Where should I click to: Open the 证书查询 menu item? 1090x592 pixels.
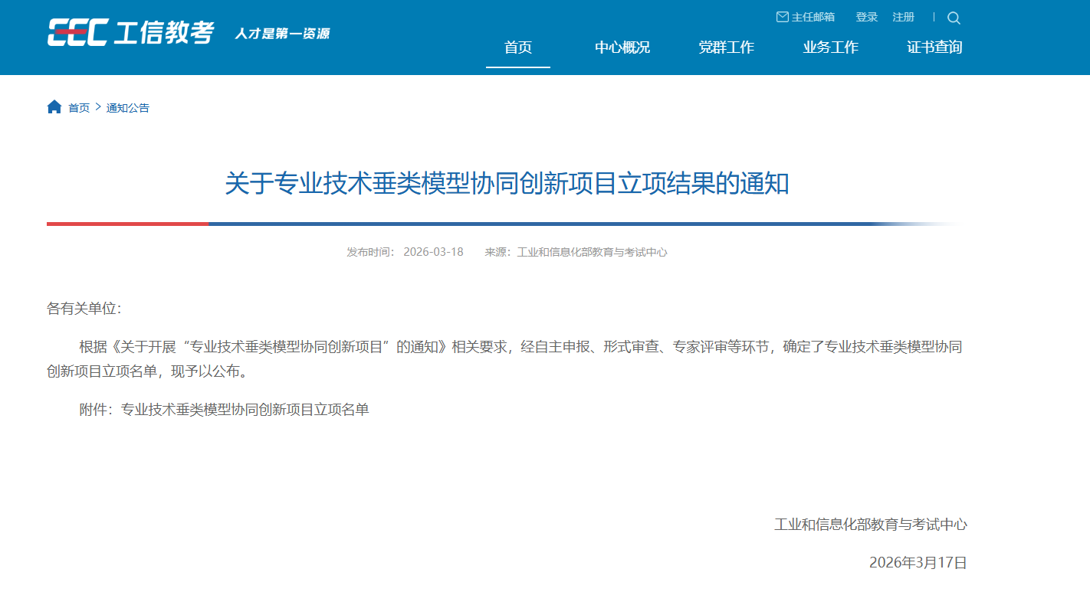point(934,47)
